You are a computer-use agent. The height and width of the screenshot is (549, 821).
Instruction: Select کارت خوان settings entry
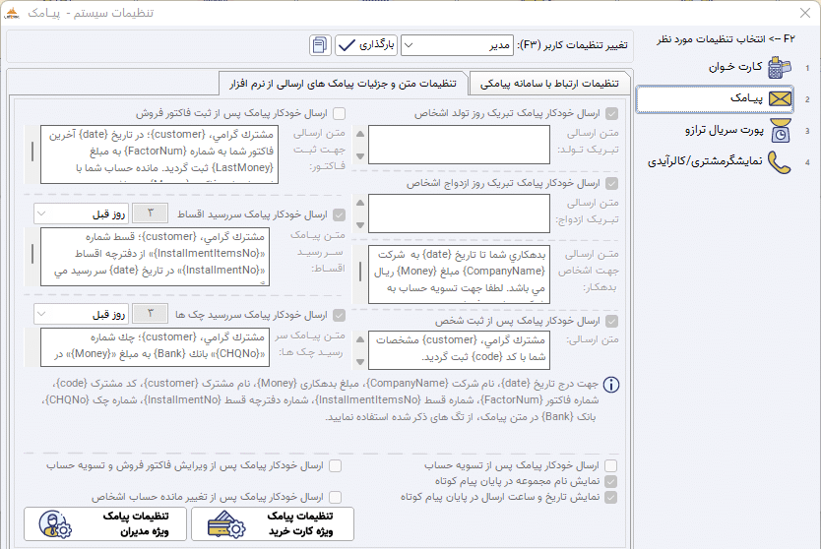[x=714, y=68]
